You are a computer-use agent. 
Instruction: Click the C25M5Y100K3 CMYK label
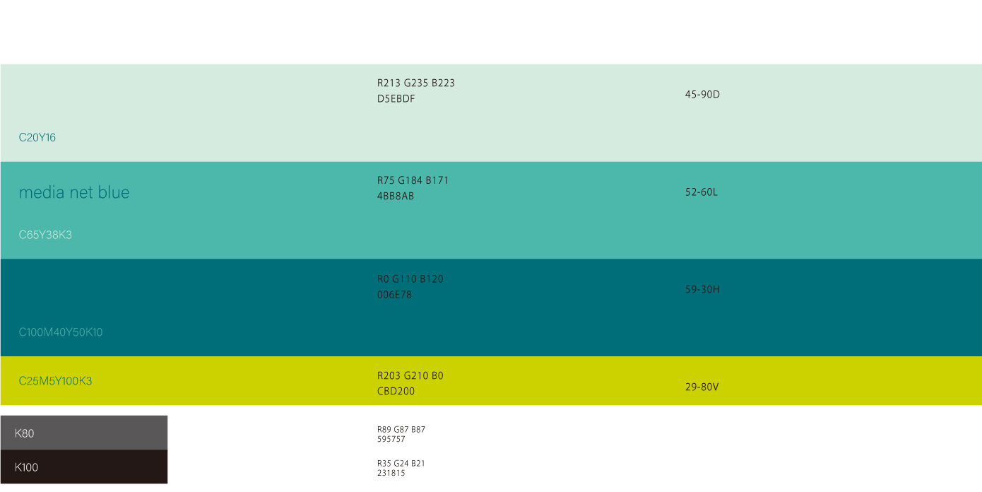pos(56,381)
